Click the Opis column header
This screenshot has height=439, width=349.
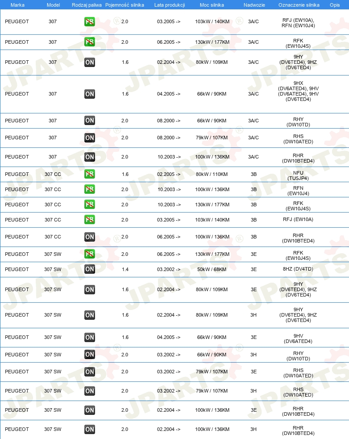pyautogui.click(x=335, y=5)
